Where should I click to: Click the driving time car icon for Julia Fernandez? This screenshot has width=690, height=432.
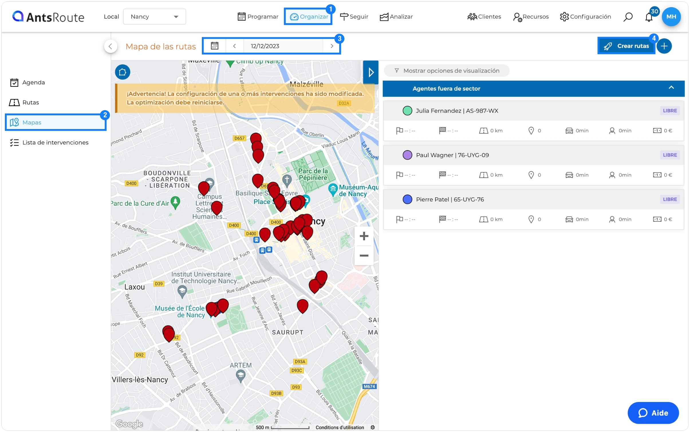[569, 131]
